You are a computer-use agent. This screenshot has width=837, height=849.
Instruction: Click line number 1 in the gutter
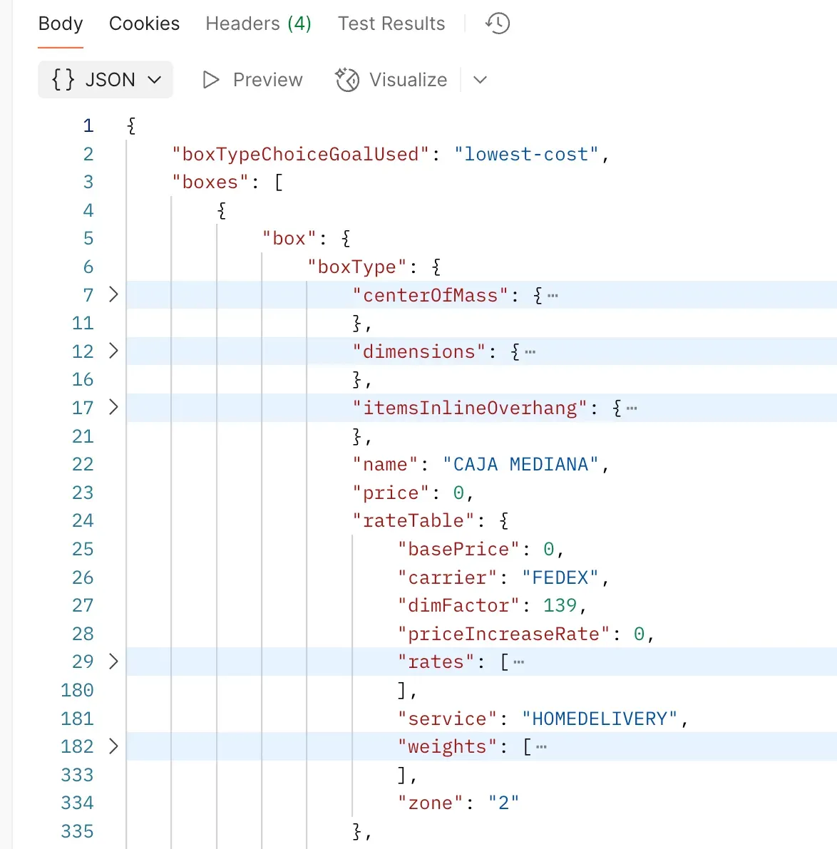click(88, 126)
